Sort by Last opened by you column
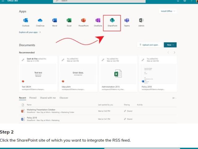Image resolution: width=198 pixels, height=149 pixels. (105, 105)
